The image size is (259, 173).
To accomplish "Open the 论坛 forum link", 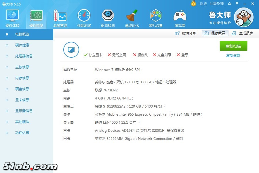I will pos(203,4).
